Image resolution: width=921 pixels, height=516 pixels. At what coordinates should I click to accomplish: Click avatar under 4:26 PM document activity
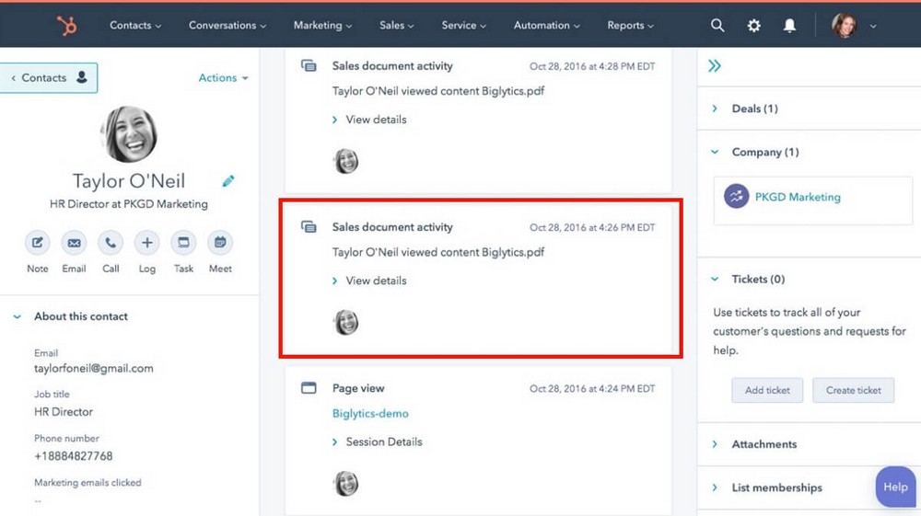pyautogui.click(x=346, y=323)
